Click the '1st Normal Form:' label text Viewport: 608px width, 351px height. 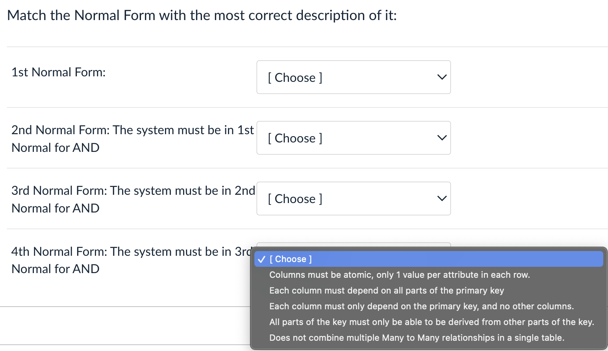pyautogui.click(x=58, y=72)
